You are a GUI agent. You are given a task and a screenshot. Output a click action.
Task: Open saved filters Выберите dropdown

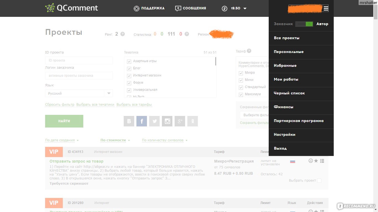(x=254, y=115)
